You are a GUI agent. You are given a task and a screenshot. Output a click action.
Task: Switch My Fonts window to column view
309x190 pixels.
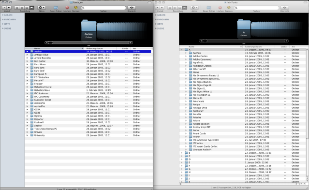(x=179, y=7)
